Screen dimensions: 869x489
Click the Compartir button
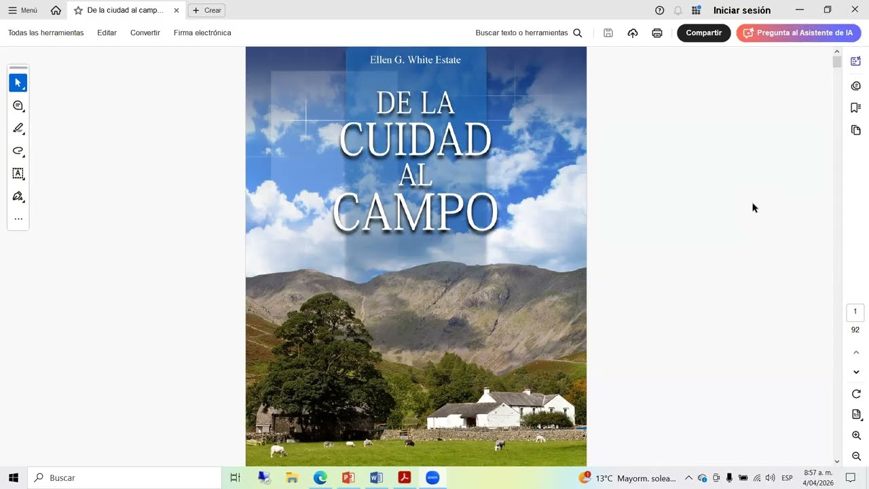pyautogui.click(x=703, y=33)
